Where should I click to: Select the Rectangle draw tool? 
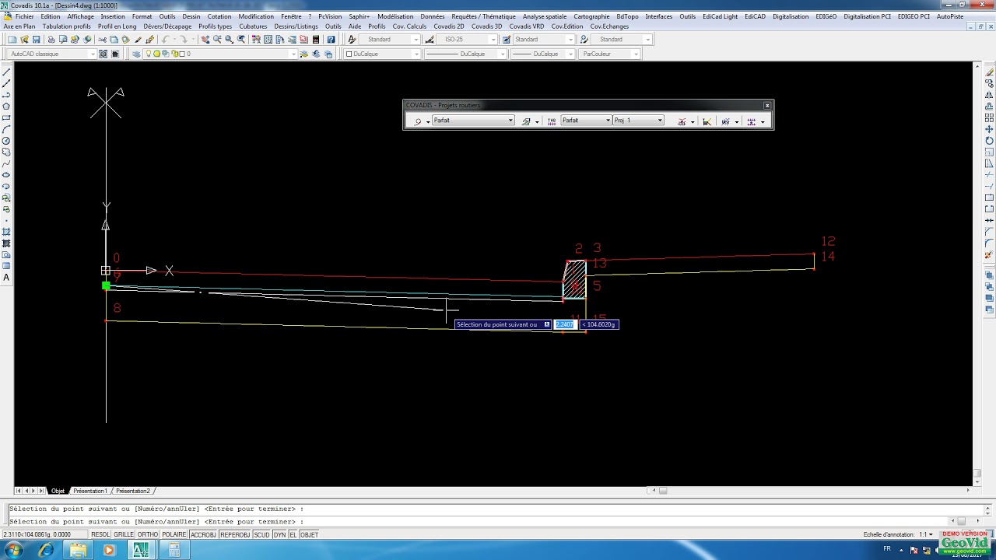7,118
